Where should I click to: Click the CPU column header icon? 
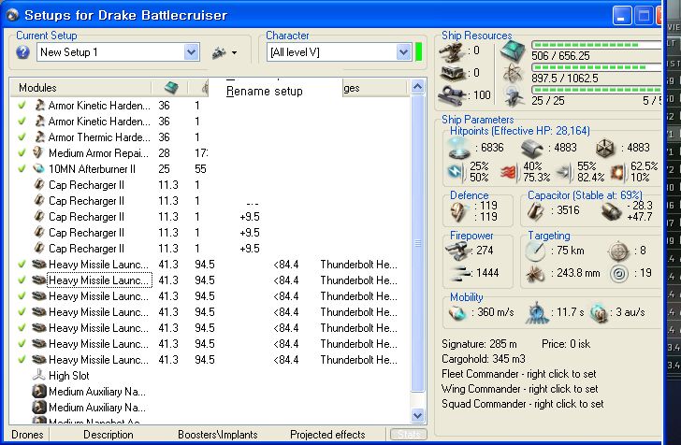[x=170, y=87]
